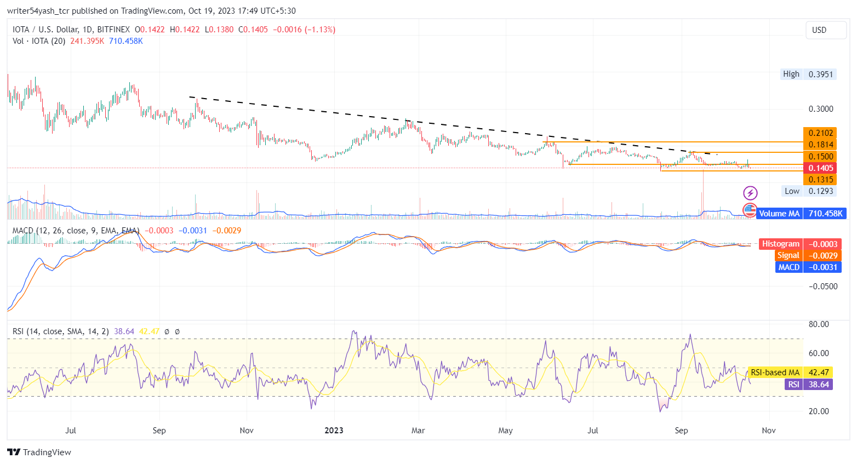
Task: Click the -0.0500 MACD axis value
Action: coord(822,287)
